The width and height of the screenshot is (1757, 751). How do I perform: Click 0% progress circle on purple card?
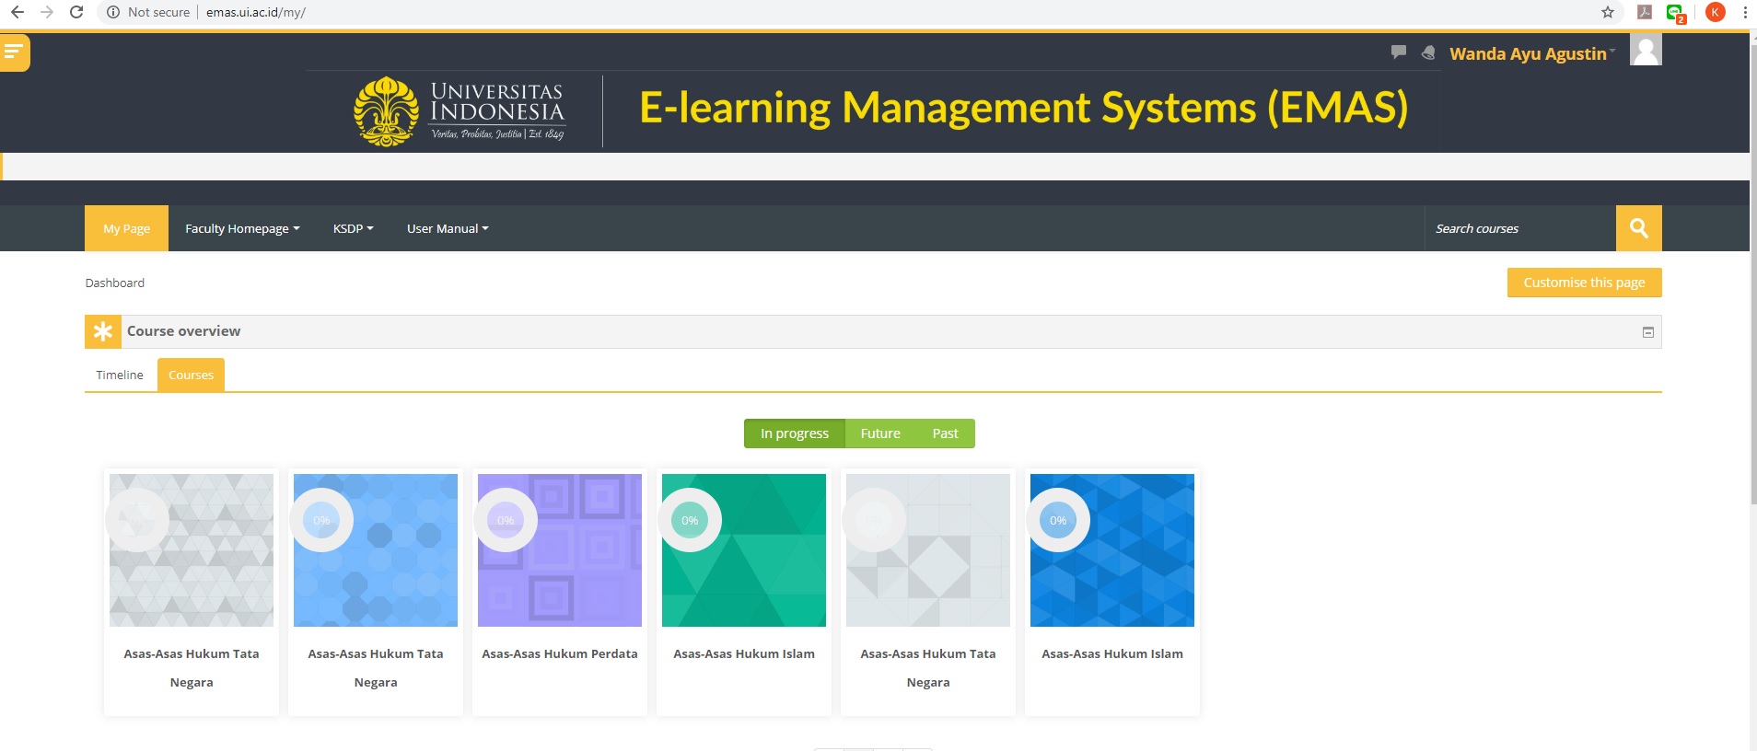(506, 520)
